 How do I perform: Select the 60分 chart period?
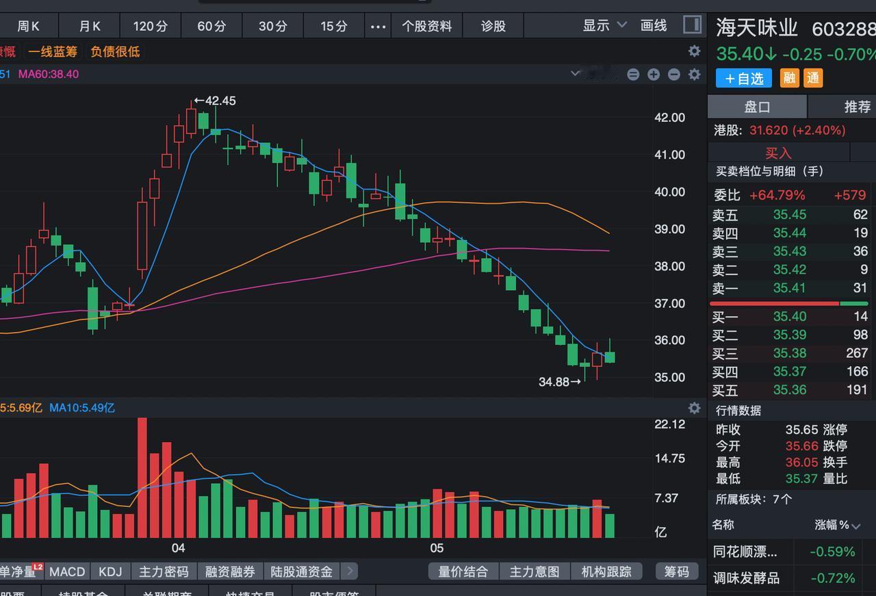pyautogui.click(x=211, y=26)
